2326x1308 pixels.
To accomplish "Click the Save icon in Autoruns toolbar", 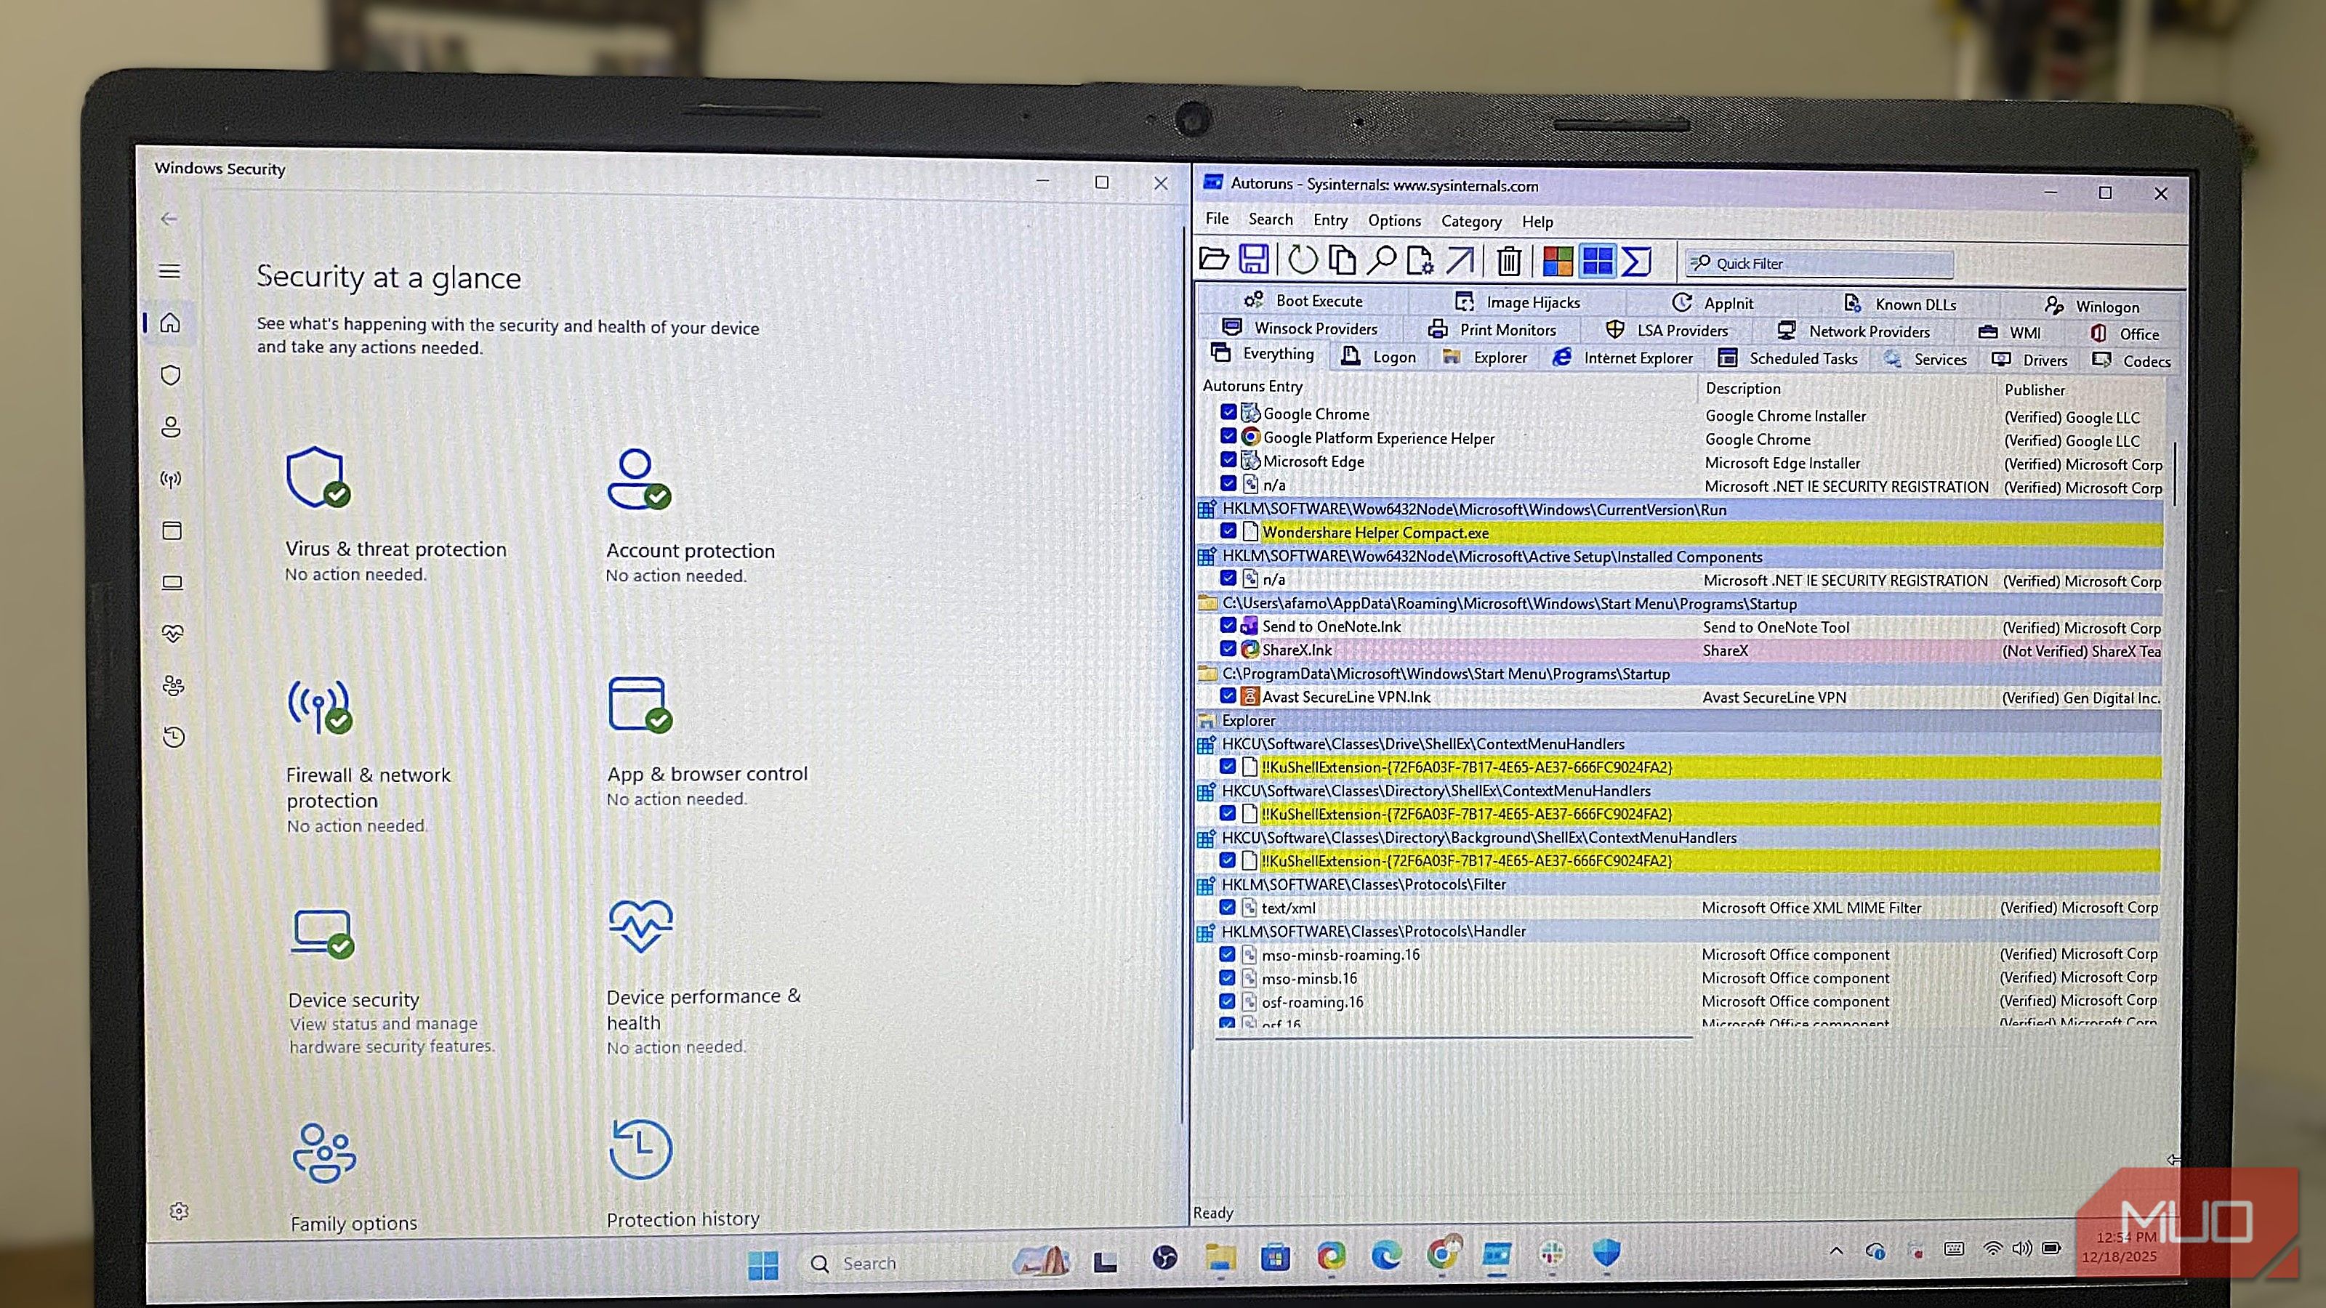I will (1253, 261).
